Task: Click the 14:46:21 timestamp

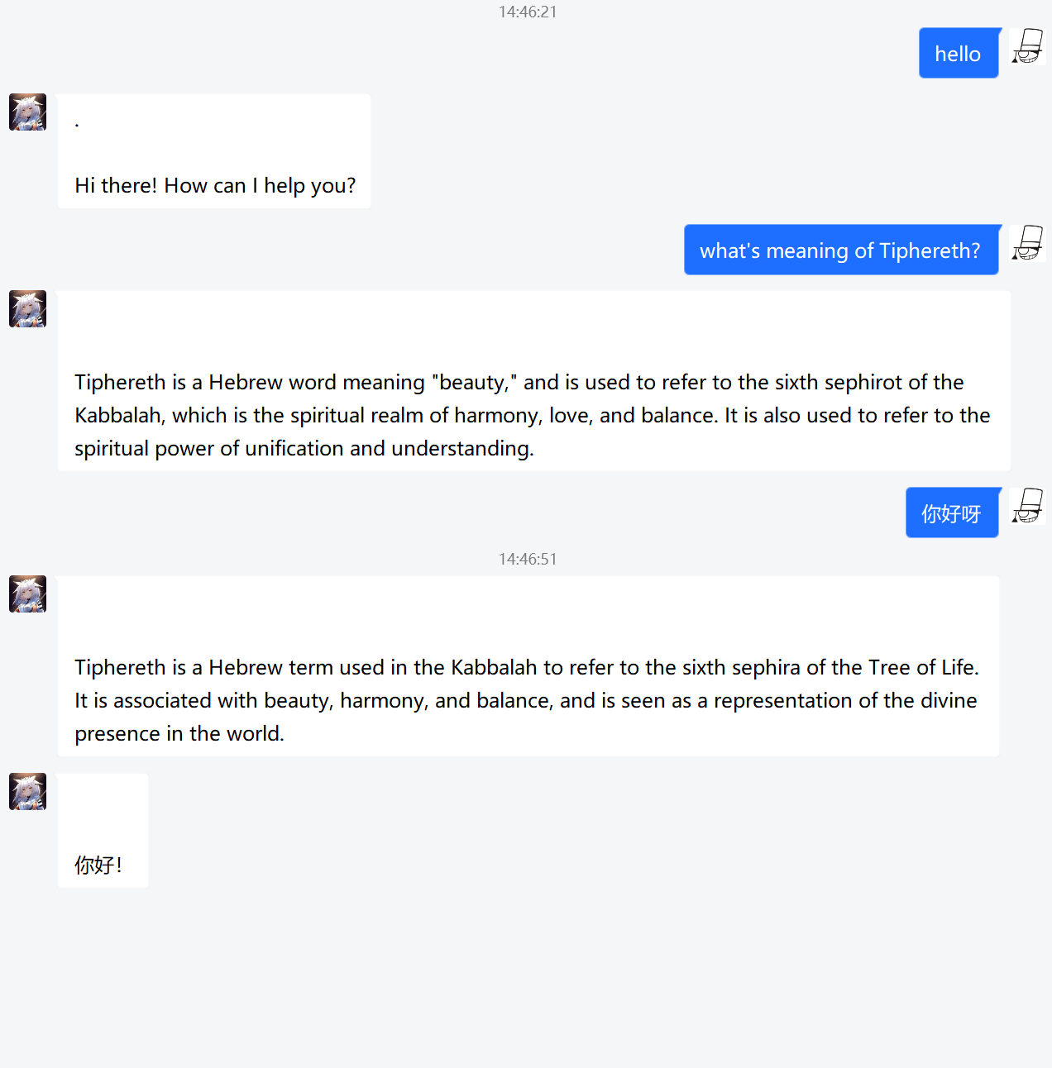Action: tap(528, 12)
